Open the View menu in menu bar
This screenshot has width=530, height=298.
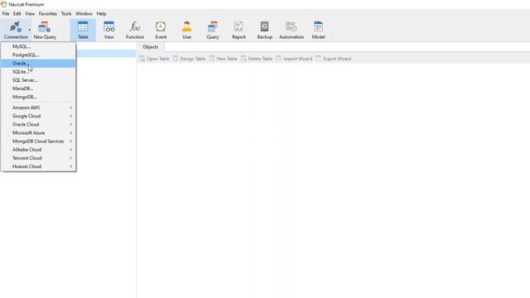coord(30,13)
